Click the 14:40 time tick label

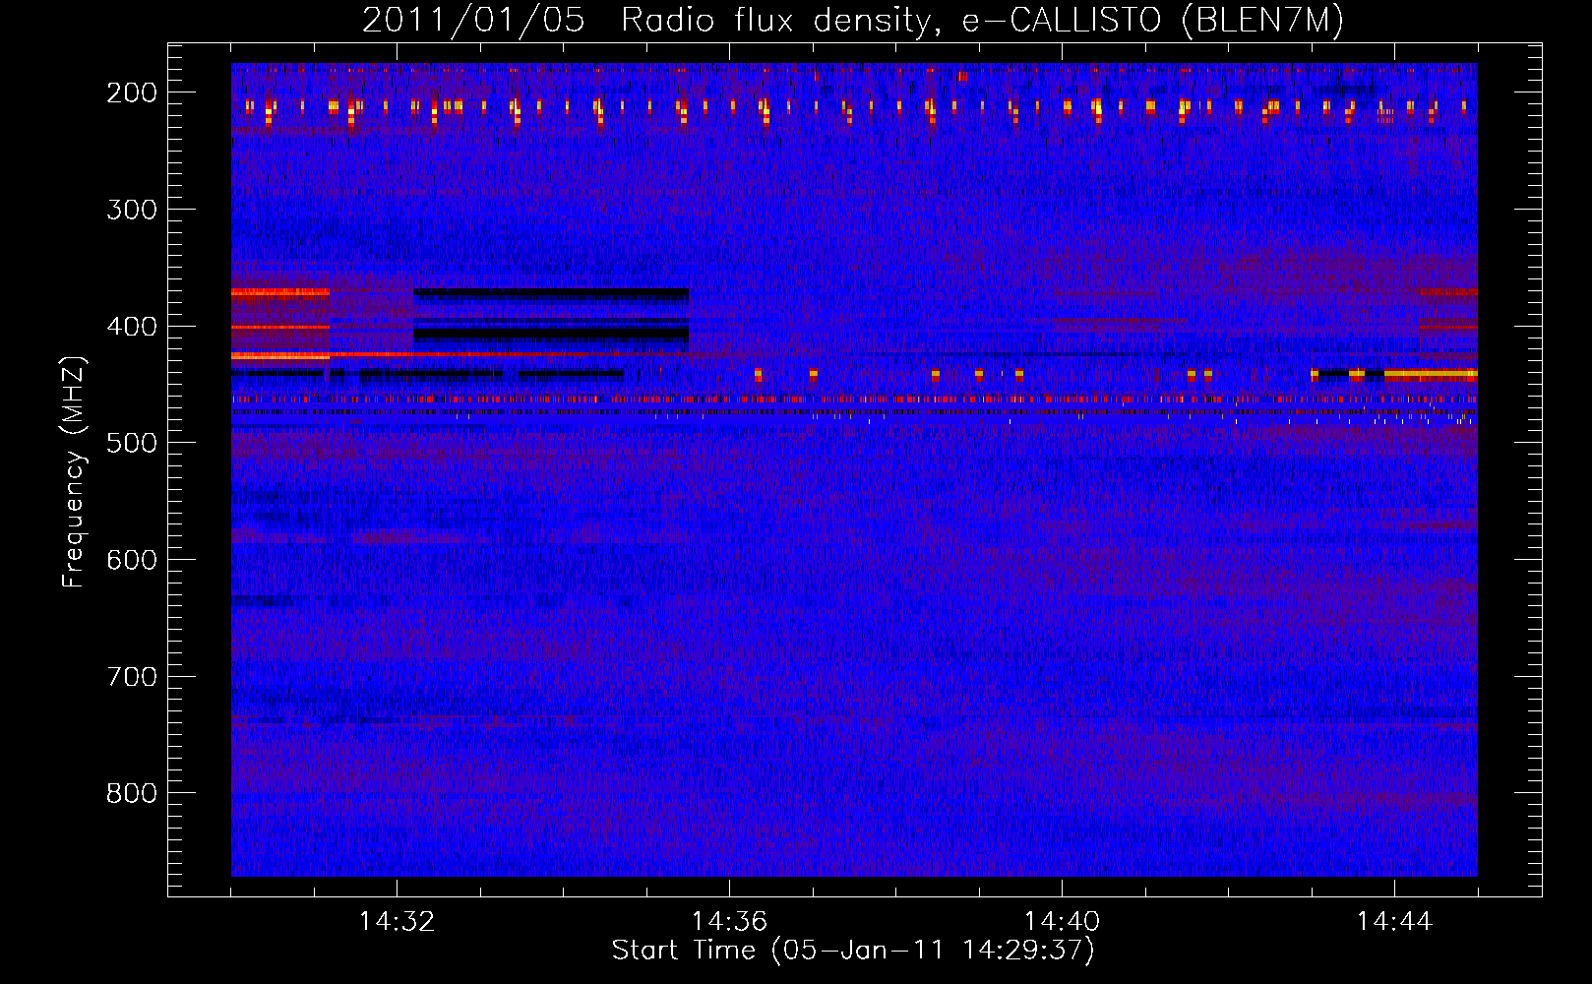pyautogui.click(x=1062, y=922)
